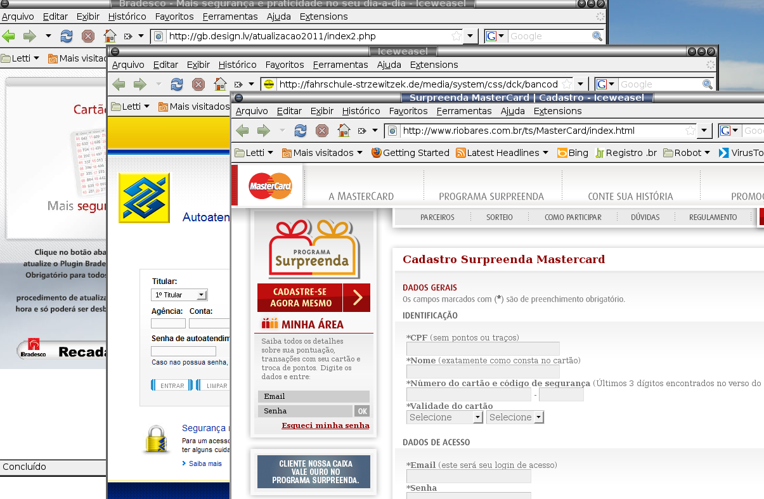764x499 pixels.
Task: Click the forward arrow in MasterCard window
Action: (x=263, y=131)
